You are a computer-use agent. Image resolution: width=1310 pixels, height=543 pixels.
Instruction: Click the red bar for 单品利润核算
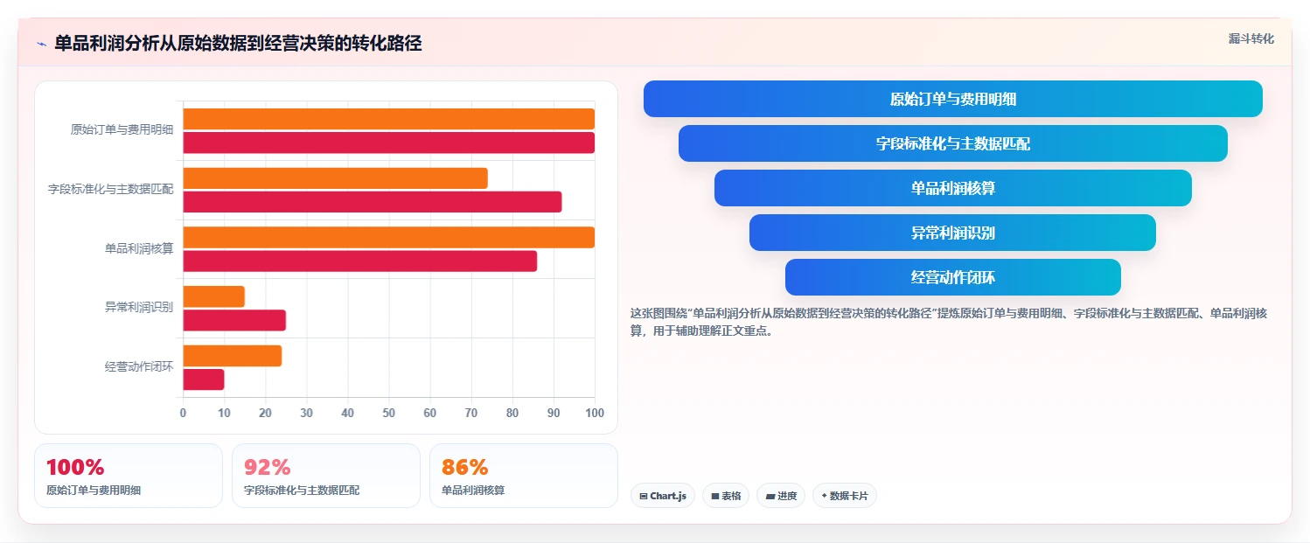[x=359, y=261]
